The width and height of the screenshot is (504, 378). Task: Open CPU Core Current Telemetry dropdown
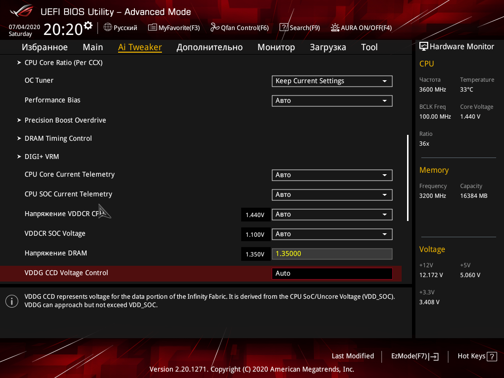point(332,175)
